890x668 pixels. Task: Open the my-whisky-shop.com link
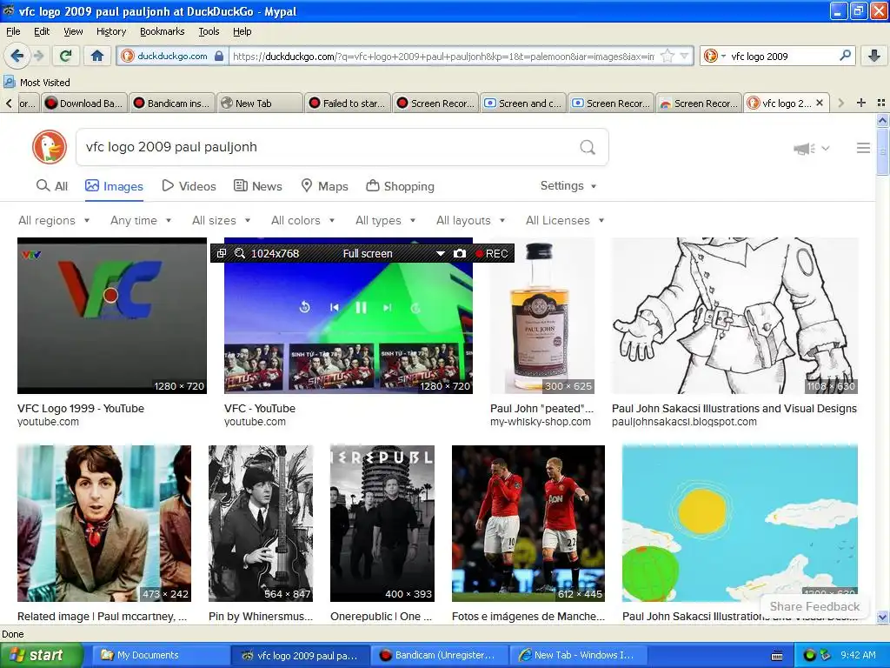[541, 422]
